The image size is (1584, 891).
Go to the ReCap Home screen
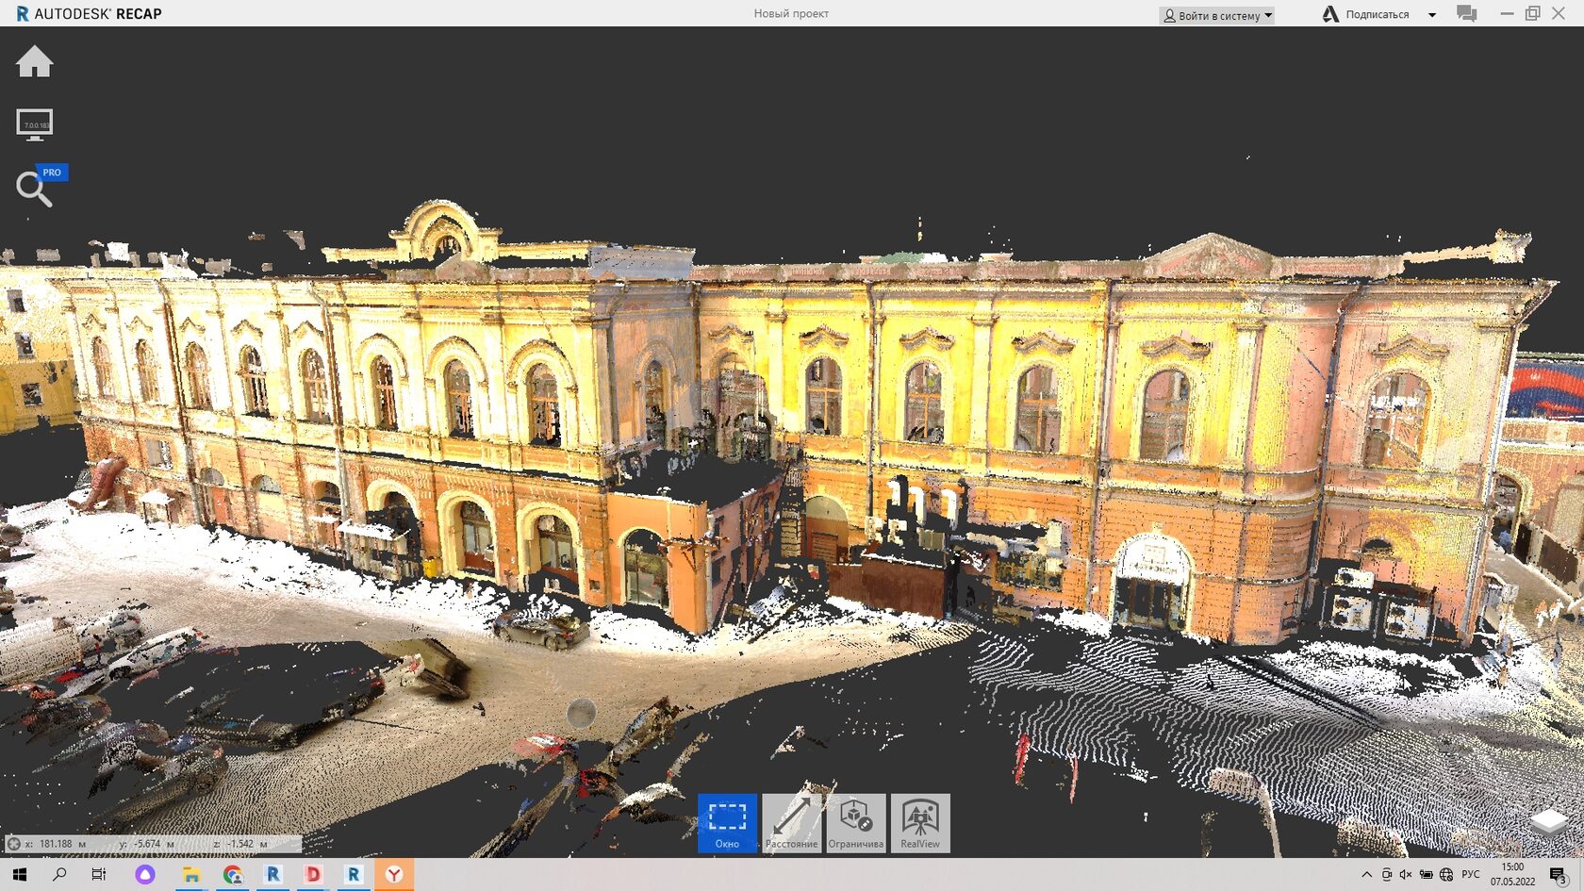point(35,62)
